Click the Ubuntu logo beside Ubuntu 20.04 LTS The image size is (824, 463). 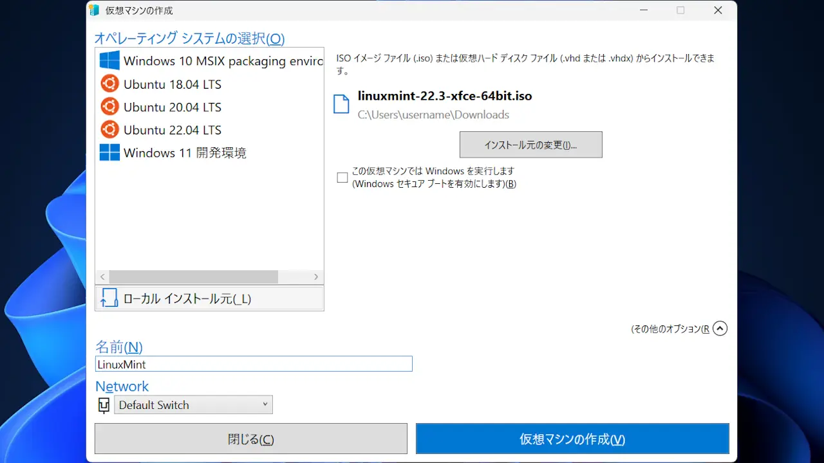[x=109, y=107]
